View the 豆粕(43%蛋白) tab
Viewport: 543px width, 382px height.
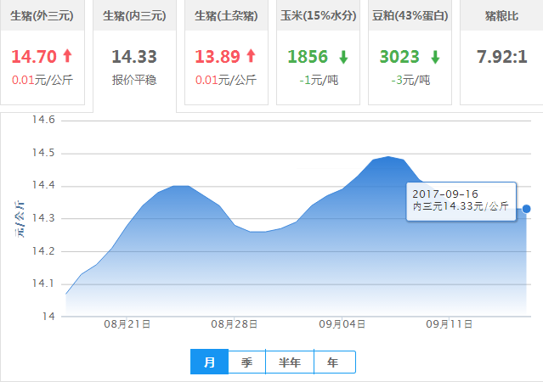[x=410, y=16]
